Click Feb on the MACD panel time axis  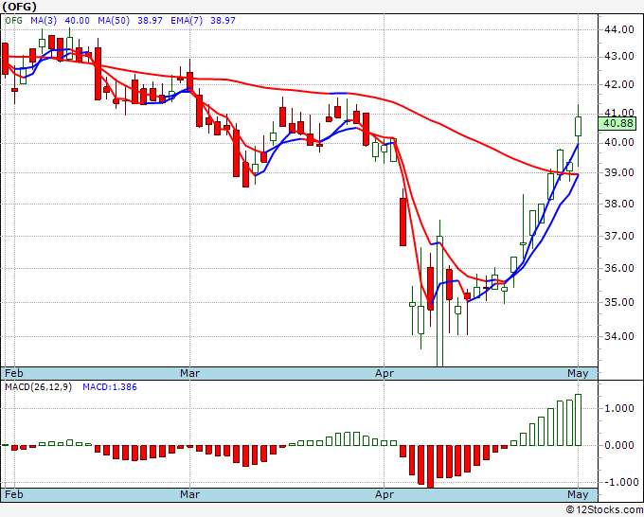tap(14, 494)
